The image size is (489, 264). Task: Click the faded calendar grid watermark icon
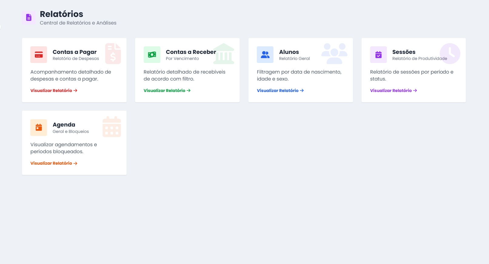pyautogui.click(x=112, y=127)
